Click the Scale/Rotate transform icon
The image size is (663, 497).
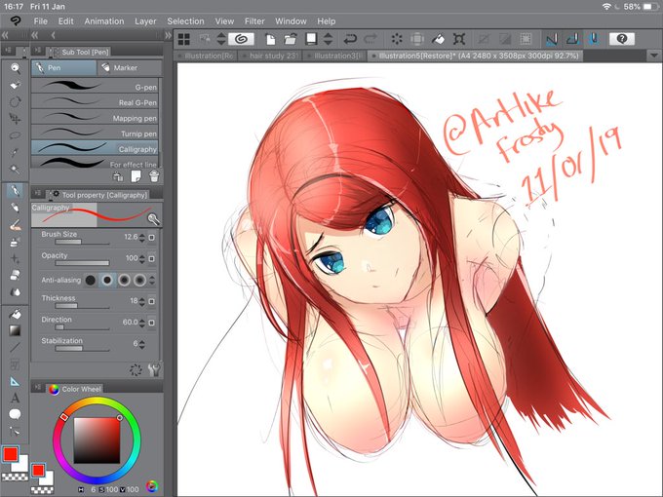pyautogui.click(x=459, y=39)
